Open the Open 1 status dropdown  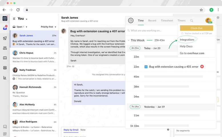tap(20, 27)
